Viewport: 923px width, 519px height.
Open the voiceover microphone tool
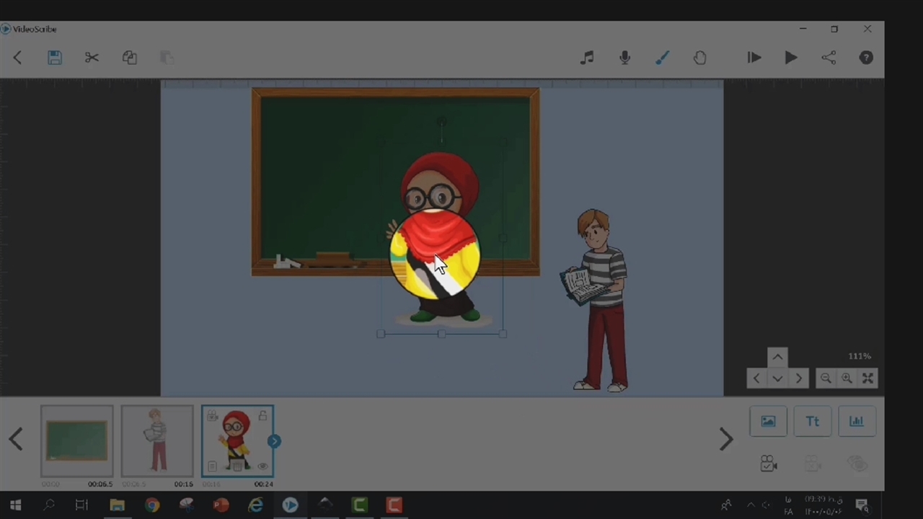[624, 58]
